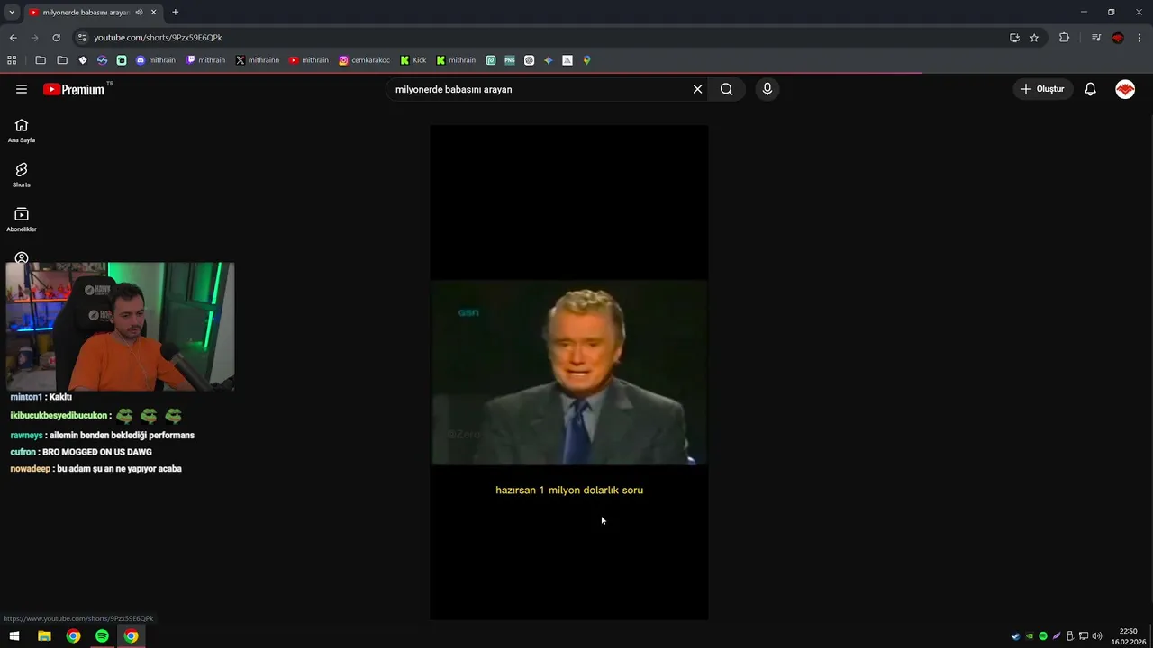Click the YouTube Premium logo
Image resolution: width=1153 pixels, height=648 pixels.
(x=75, y=89)
